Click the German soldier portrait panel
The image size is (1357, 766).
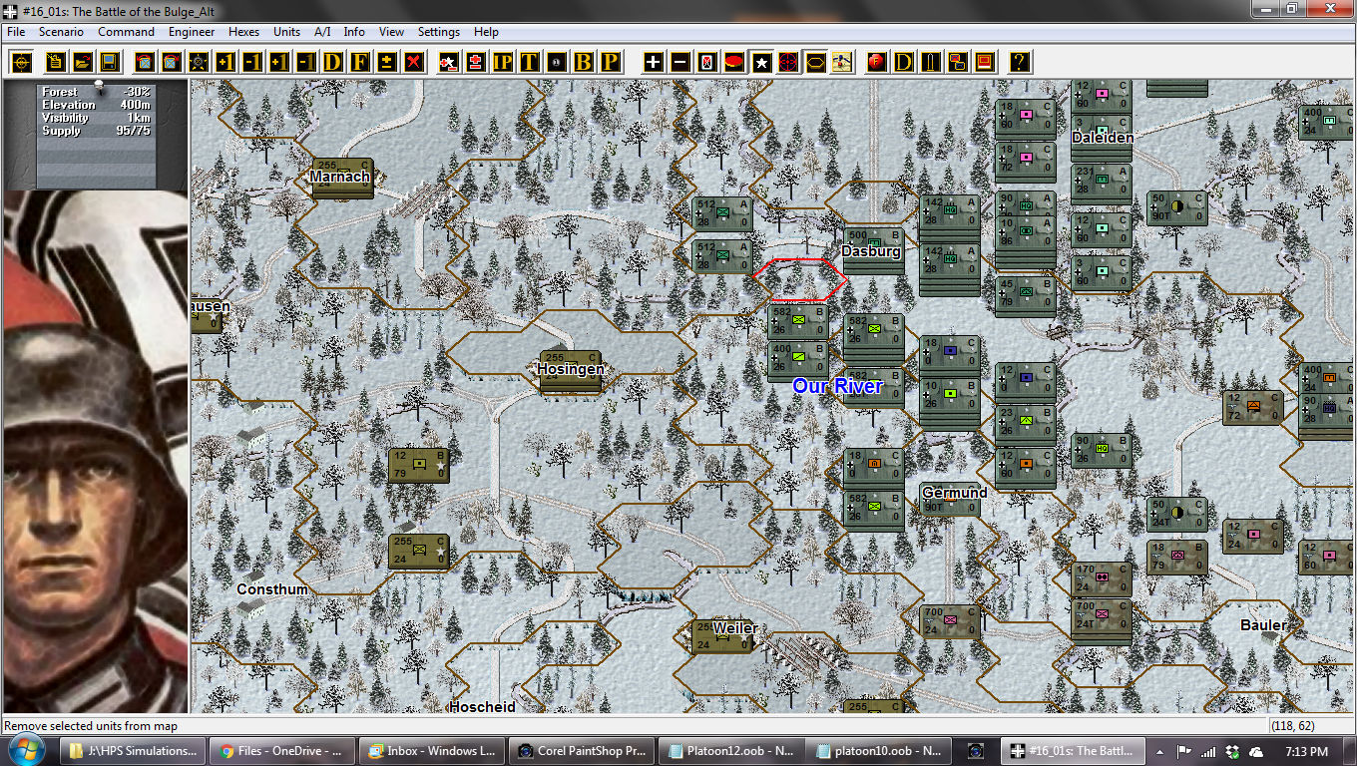[x=94, y=452]
